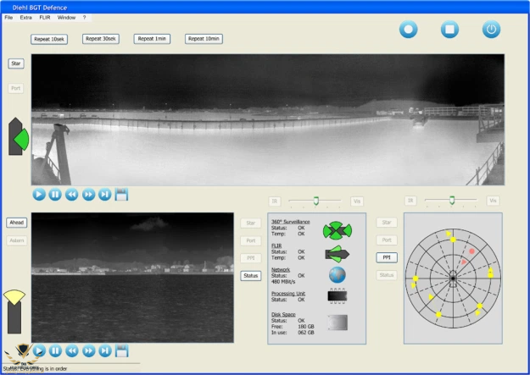The image size is (530, 375).
Task: Click IR button left of the radar panel slider
Action: (x=410, y=201)
